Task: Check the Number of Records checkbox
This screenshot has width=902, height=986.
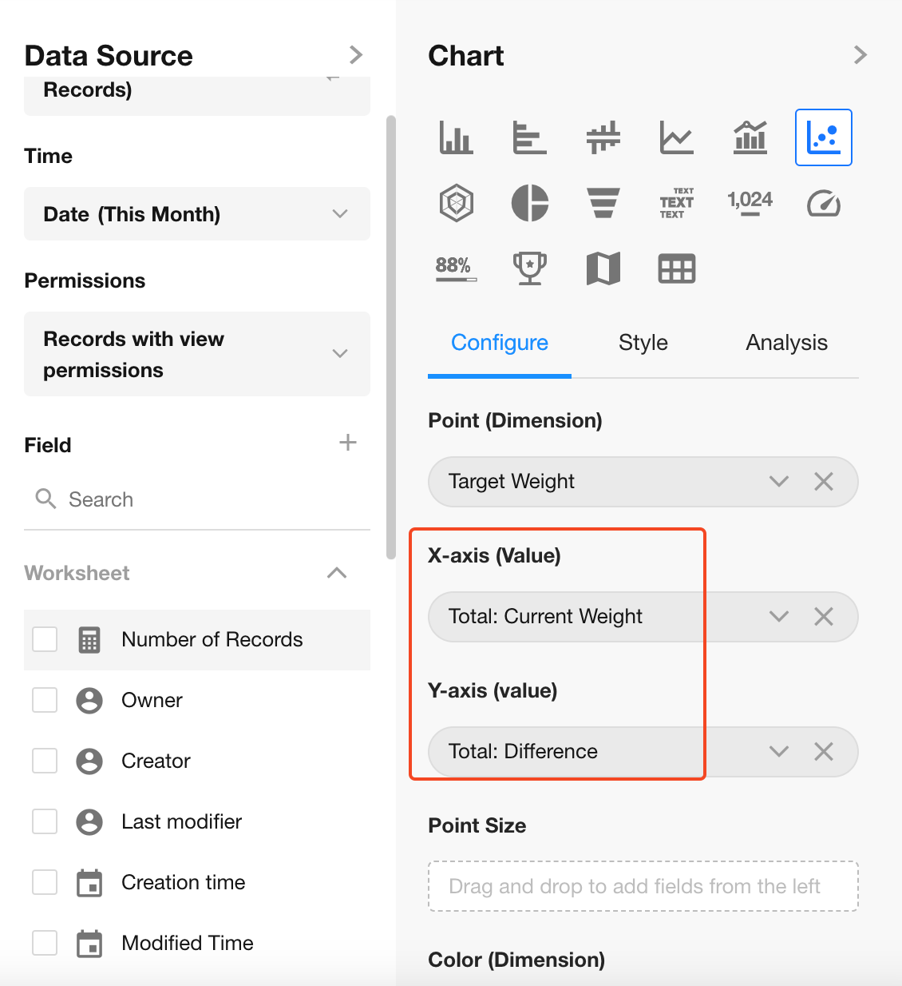Action: pyautogui.click(x=45, y=639)
